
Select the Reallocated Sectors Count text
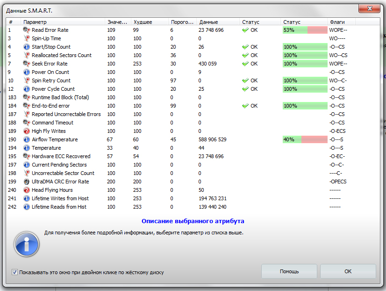point(62,55)
